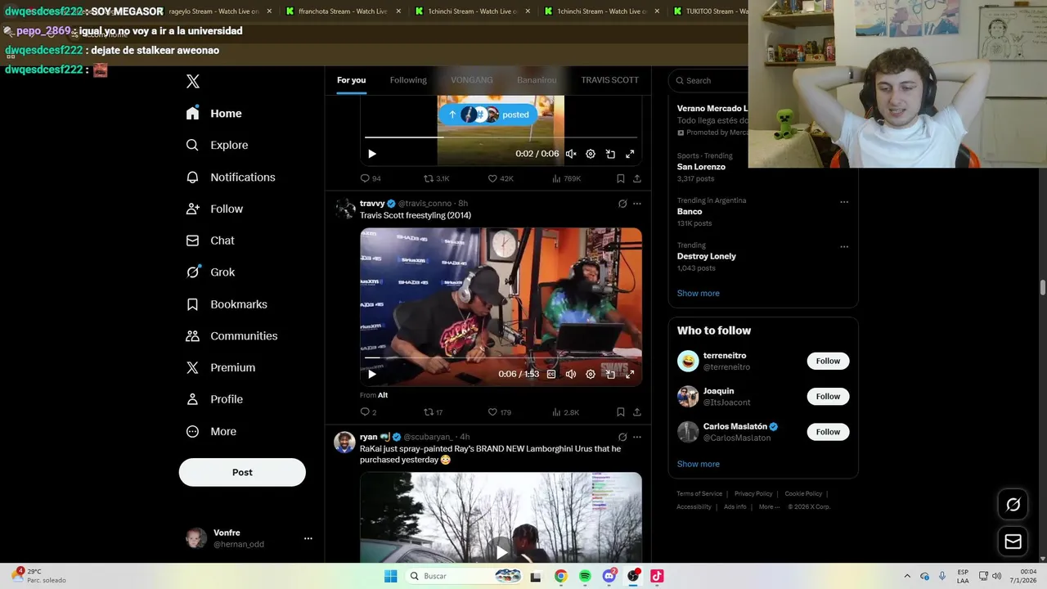Open Communities from sidebar

tap(232, 336)
